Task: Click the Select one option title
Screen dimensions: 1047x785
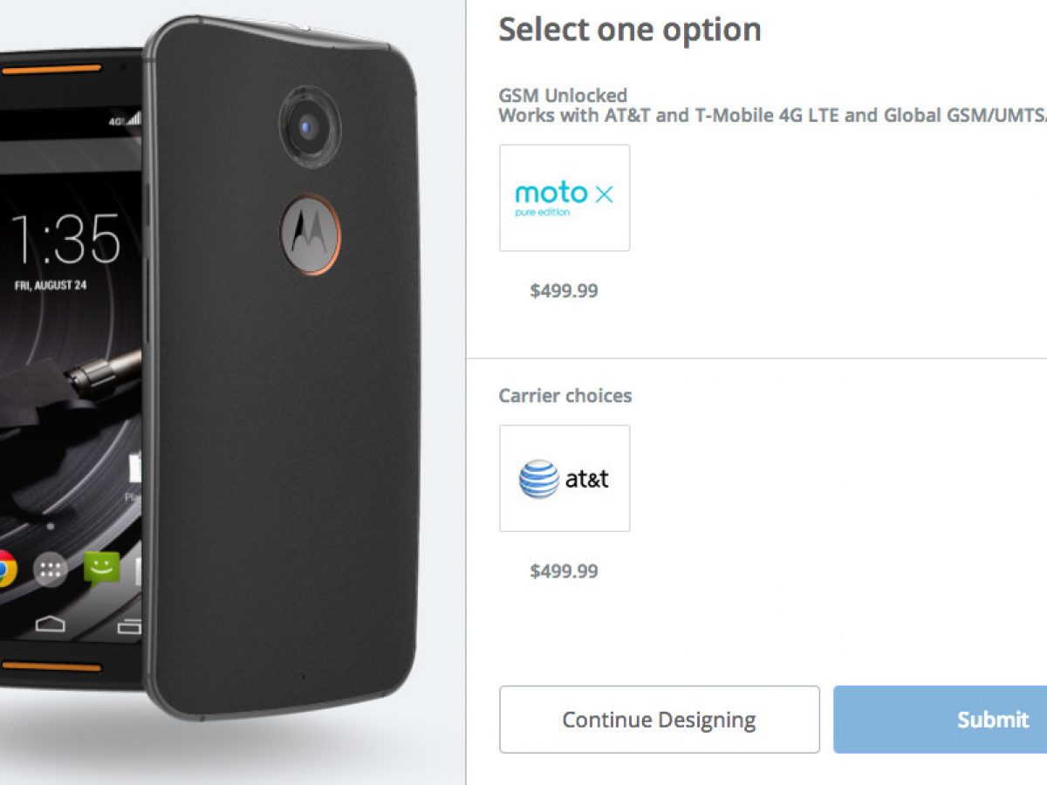Action: click(x=629, y=30)
